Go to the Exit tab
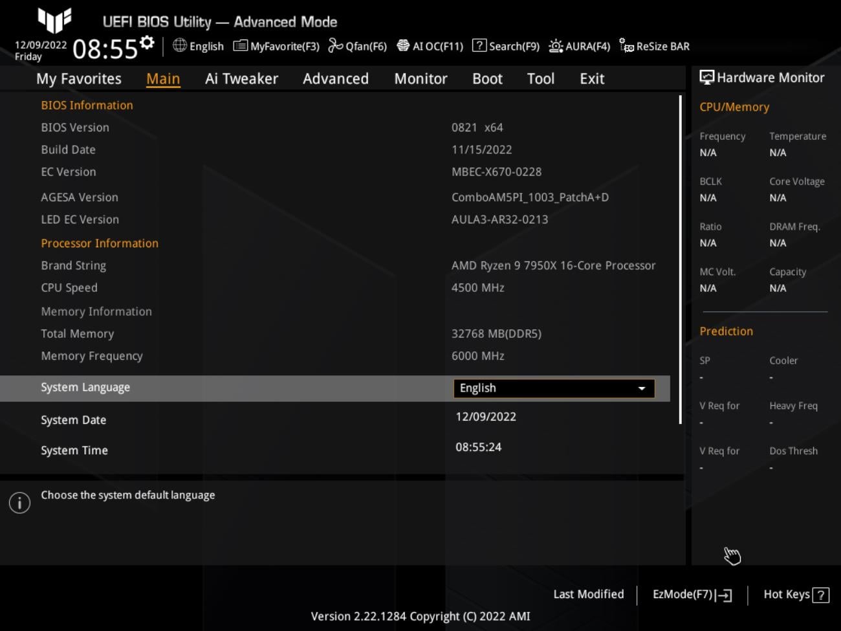 pos(592,79)
